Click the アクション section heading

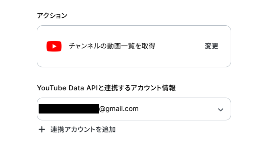[x=52, y=16]
